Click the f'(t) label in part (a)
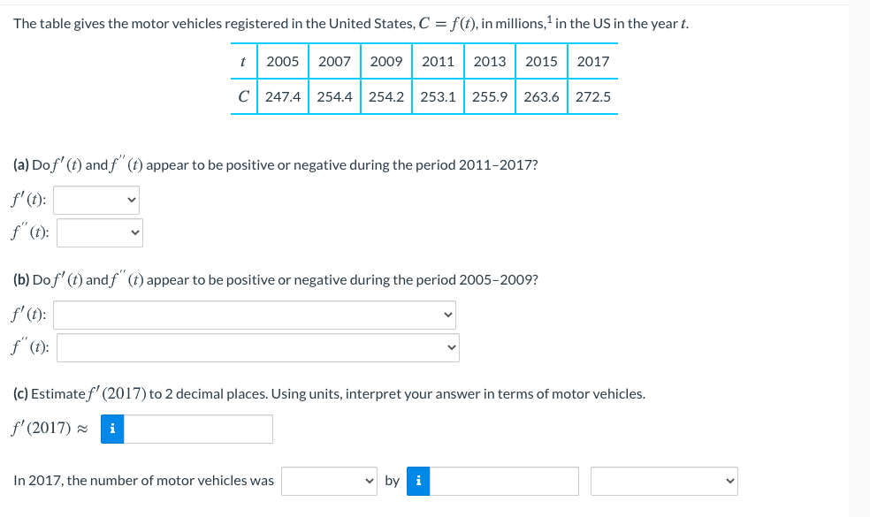This screenshot has width=870, height=517. point(25,200)
